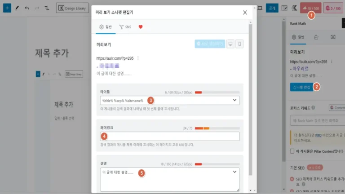The width and height of the screenshot is (345, 194).
Task: Switch to 일반 tab in snippet editor
Action: pos(106,27)
